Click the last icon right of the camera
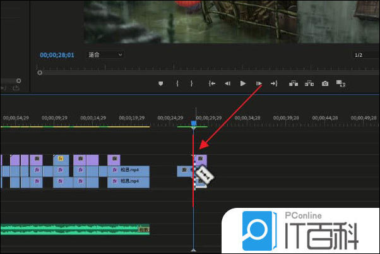Screen dimensions: 380x254 341,83
